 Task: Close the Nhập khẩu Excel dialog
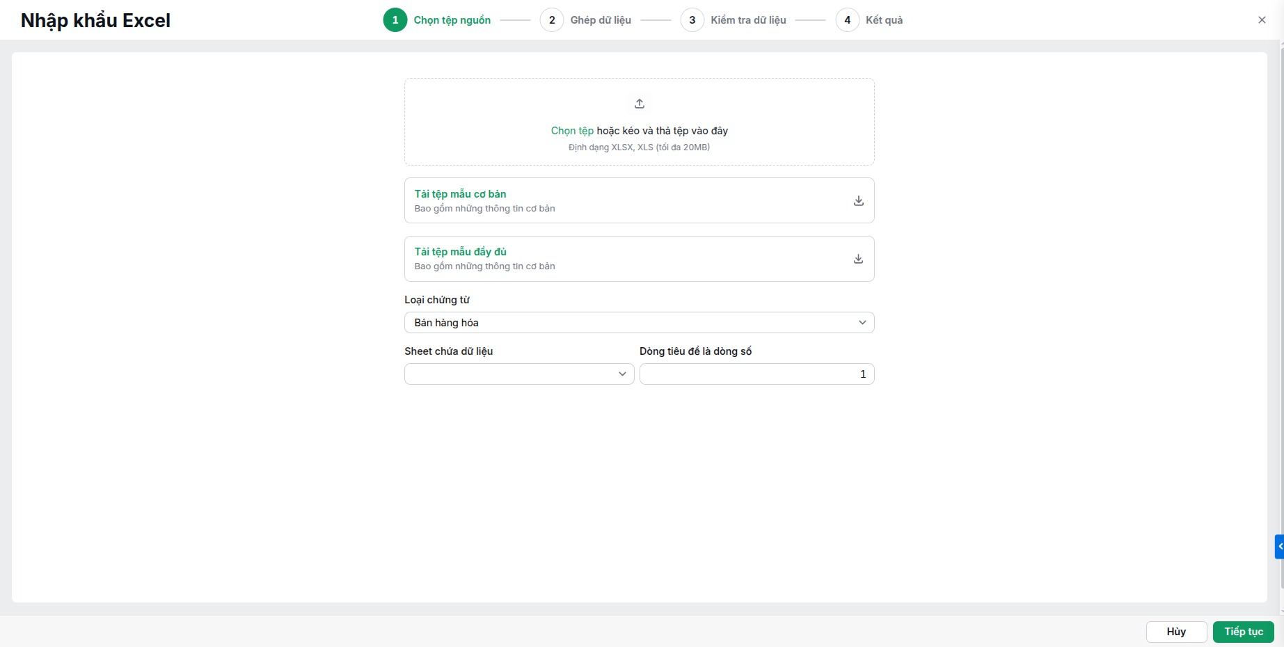[1262, 20]
